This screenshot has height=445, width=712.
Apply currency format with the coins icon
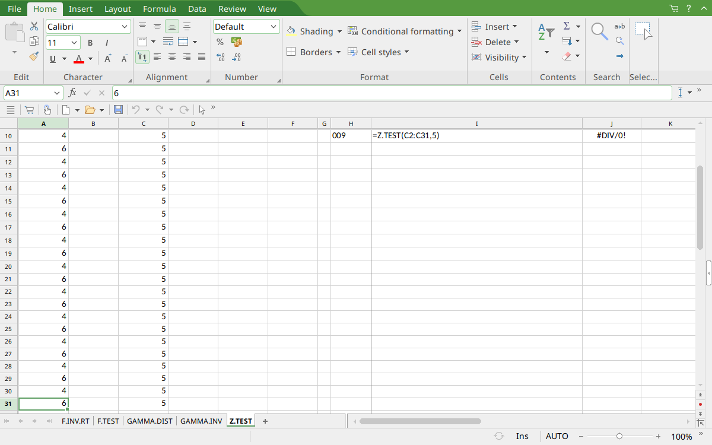pos(236,42)
